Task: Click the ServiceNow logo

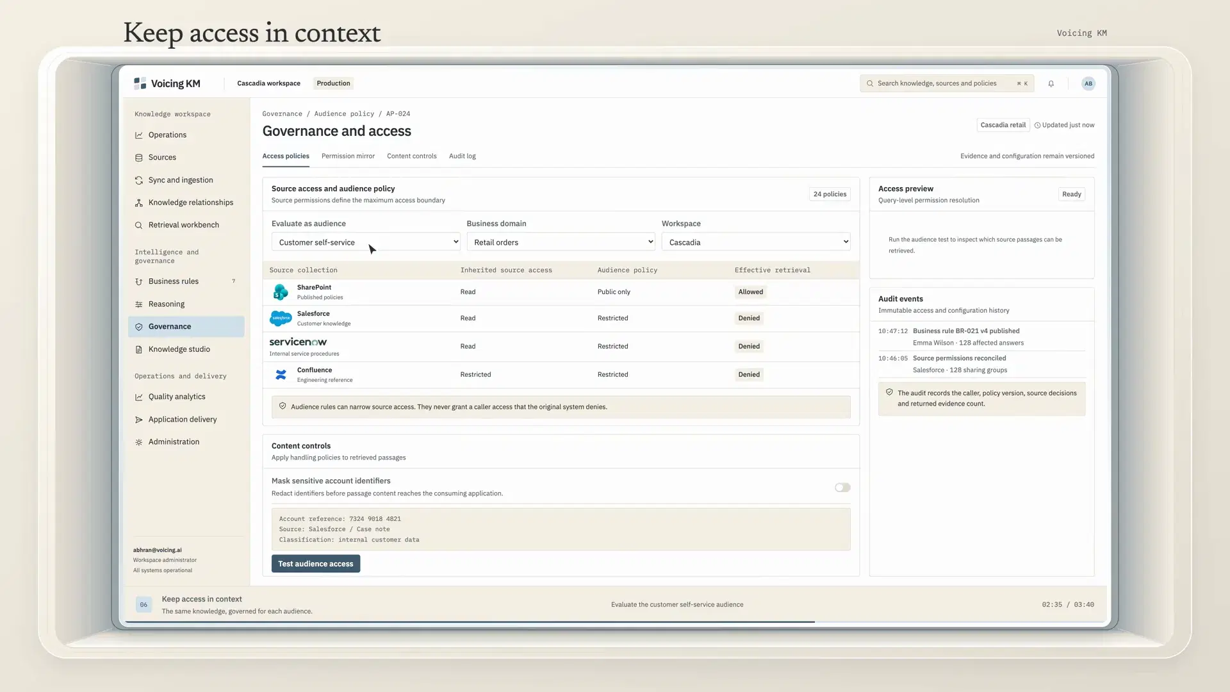Action: tap(298, 342)
